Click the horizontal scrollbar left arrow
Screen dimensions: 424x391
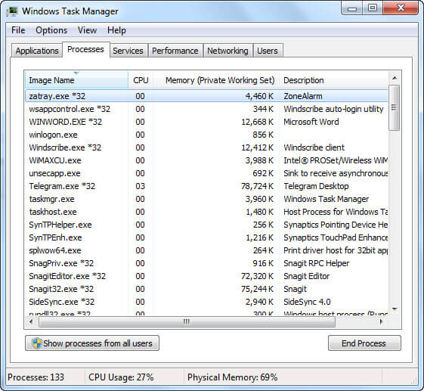32,321
